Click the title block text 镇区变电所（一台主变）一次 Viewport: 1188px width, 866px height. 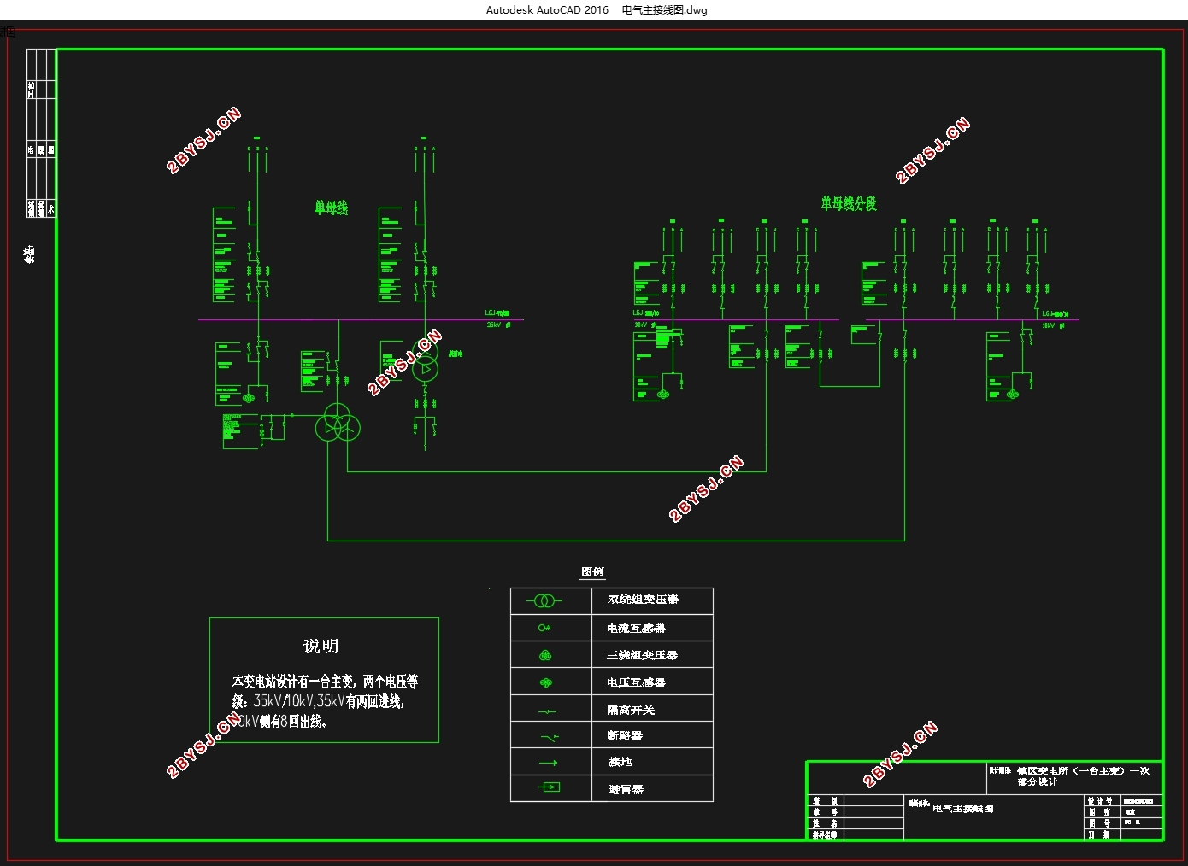point(1083,770)
